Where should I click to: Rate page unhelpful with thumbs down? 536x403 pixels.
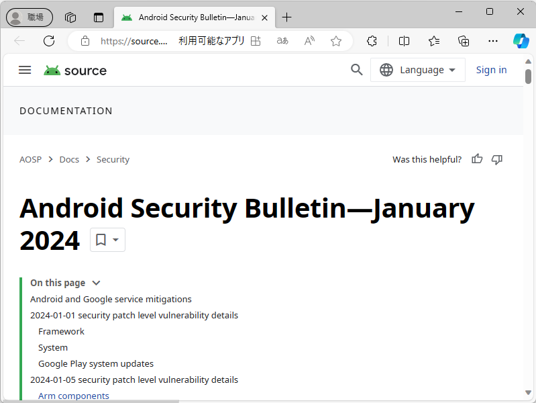click(x=496, y=159)
